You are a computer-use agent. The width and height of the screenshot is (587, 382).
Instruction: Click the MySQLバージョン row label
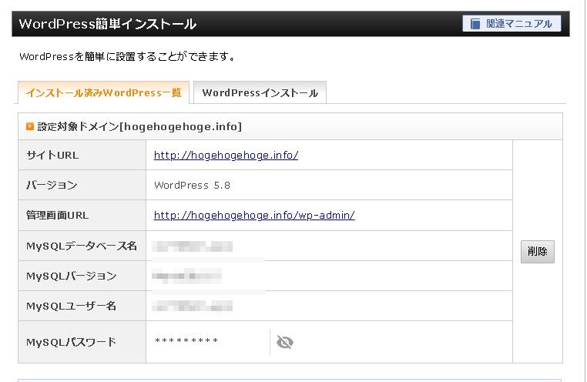(71, 276)
